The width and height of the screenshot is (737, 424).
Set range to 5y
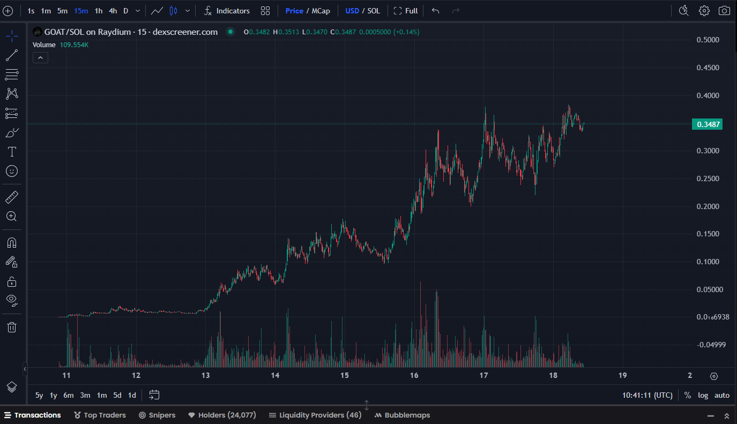pos(39,396)
